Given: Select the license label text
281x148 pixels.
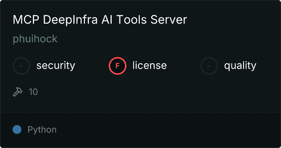Looking at the screenshot, I should click(x=149, y=66).
